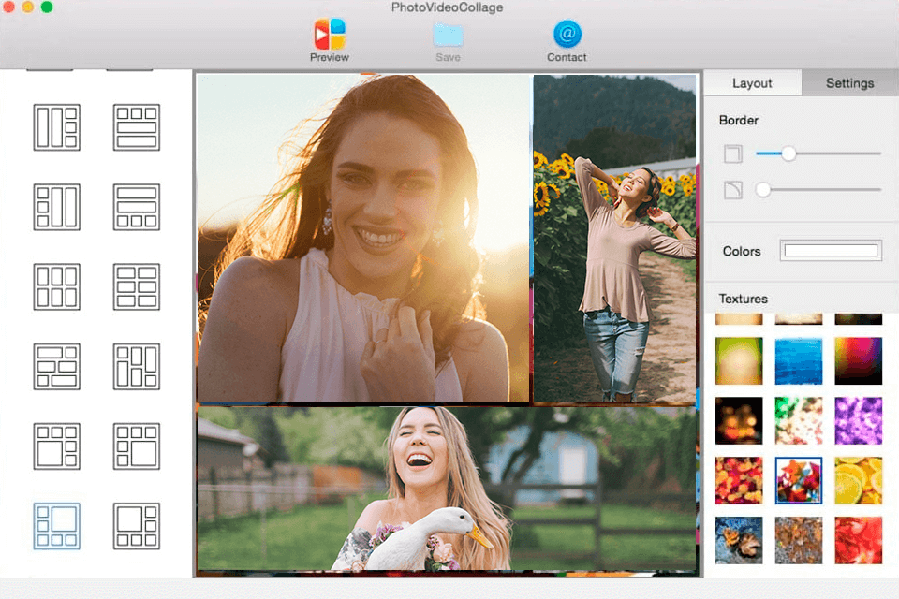Apply the citrus slices texture
Image resolution: width=899 pixels, height=599 pixels.
click(859, 479)
